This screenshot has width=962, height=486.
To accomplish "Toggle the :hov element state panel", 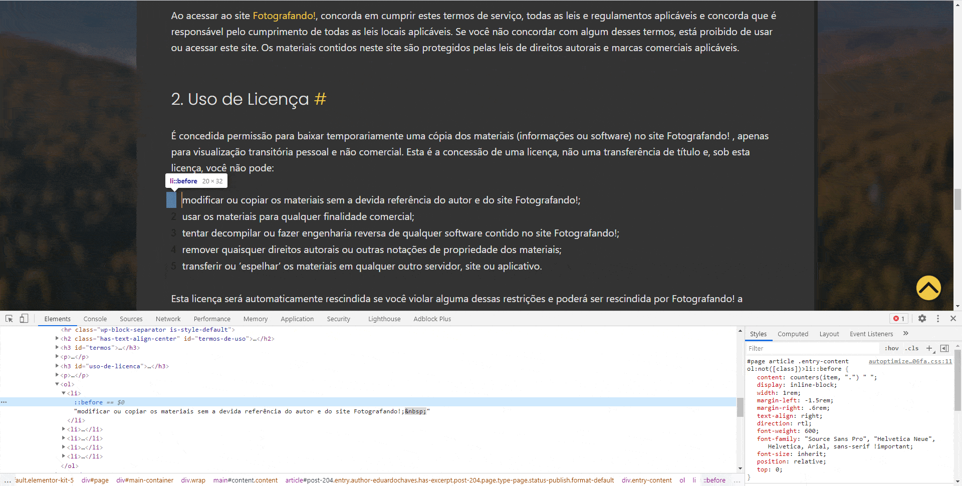I will [x=891, y=348].
